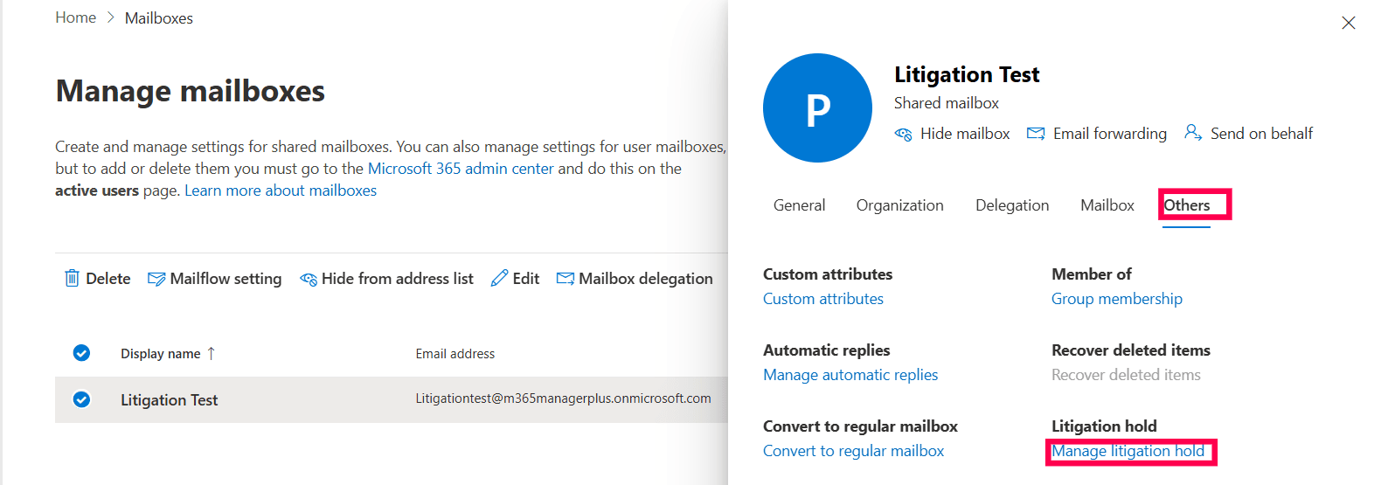Click the Send on behalf icon
The image size is (1374, 485).
point(1192,133)
